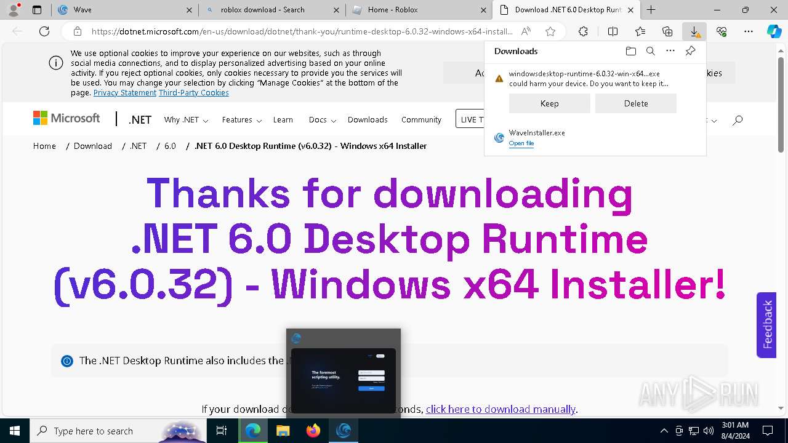
Task: Open .NET brand link
Action: click(x=140, y=120)
